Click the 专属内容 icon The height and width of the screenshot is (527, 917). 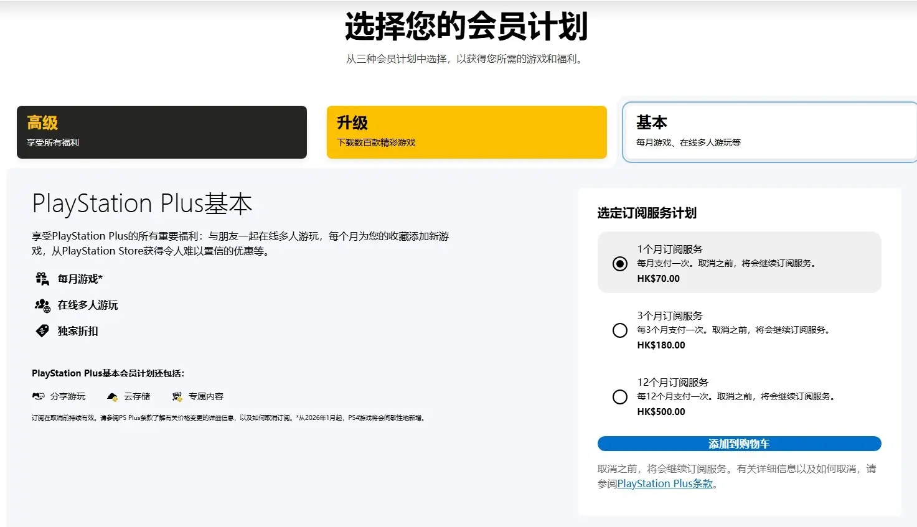click(x=177, y=396)
